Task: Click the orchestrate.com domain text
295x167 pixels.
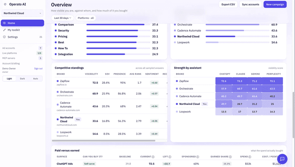Action: [65, 95]
